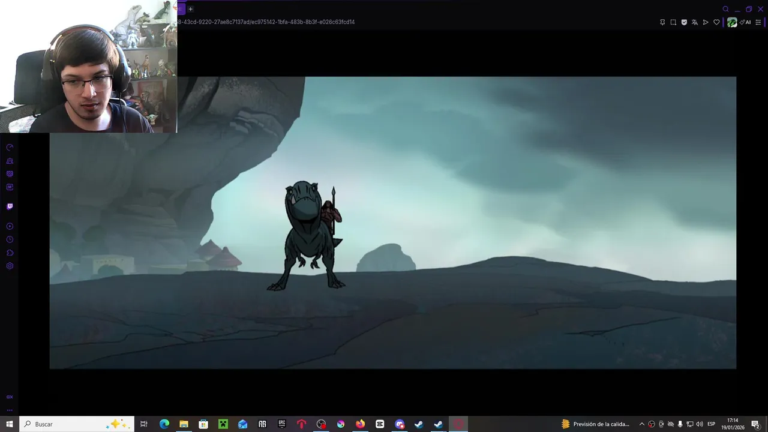Open history clock icon in sidebar
768x432 pixels.
pos(10,239)
